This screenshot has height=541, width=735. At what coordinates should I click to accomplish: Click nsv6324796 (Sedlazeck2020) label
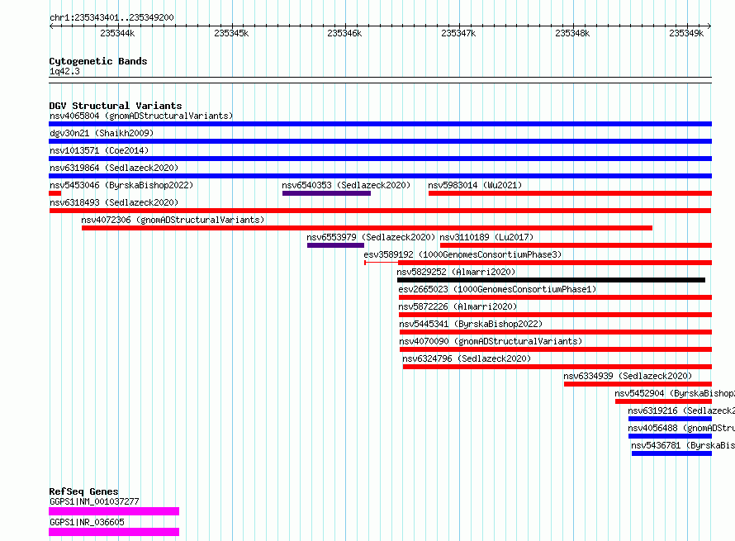tap(467, 358)
